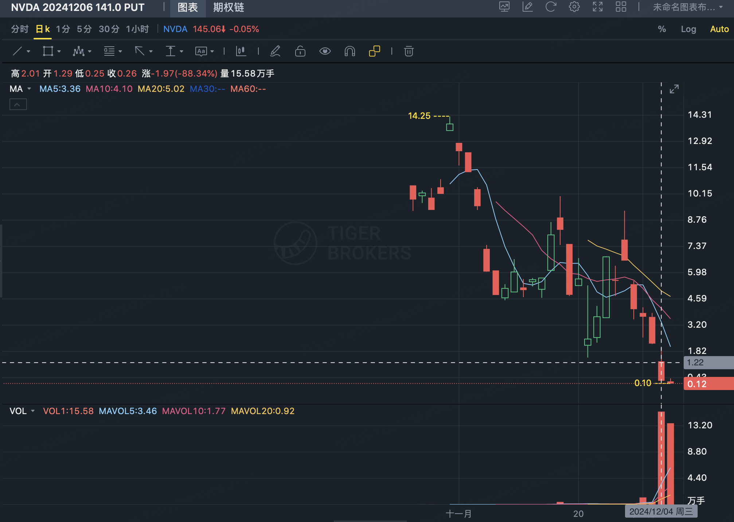
Task: Select the magnet snap tool
Action: [350, 51]
